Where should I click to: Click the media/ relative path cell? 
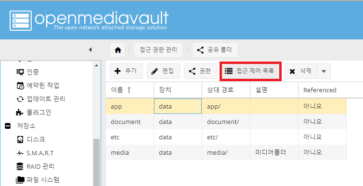226,152
